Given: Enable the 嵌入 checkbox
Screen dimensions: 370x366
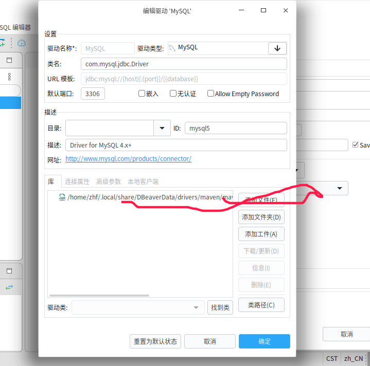Looking at the screenshot, I should click(x=142, y=94).
